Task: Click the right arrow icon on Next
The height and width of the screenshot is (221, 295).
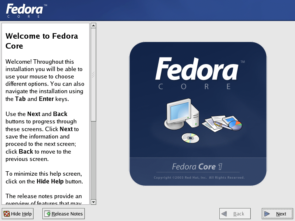Action: point(267,214)
